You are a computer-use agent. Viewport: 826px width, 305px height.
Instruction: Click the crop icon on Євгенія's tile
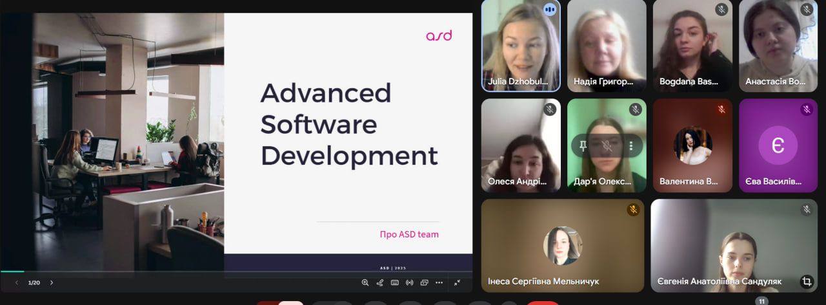[x=806, y=281]
